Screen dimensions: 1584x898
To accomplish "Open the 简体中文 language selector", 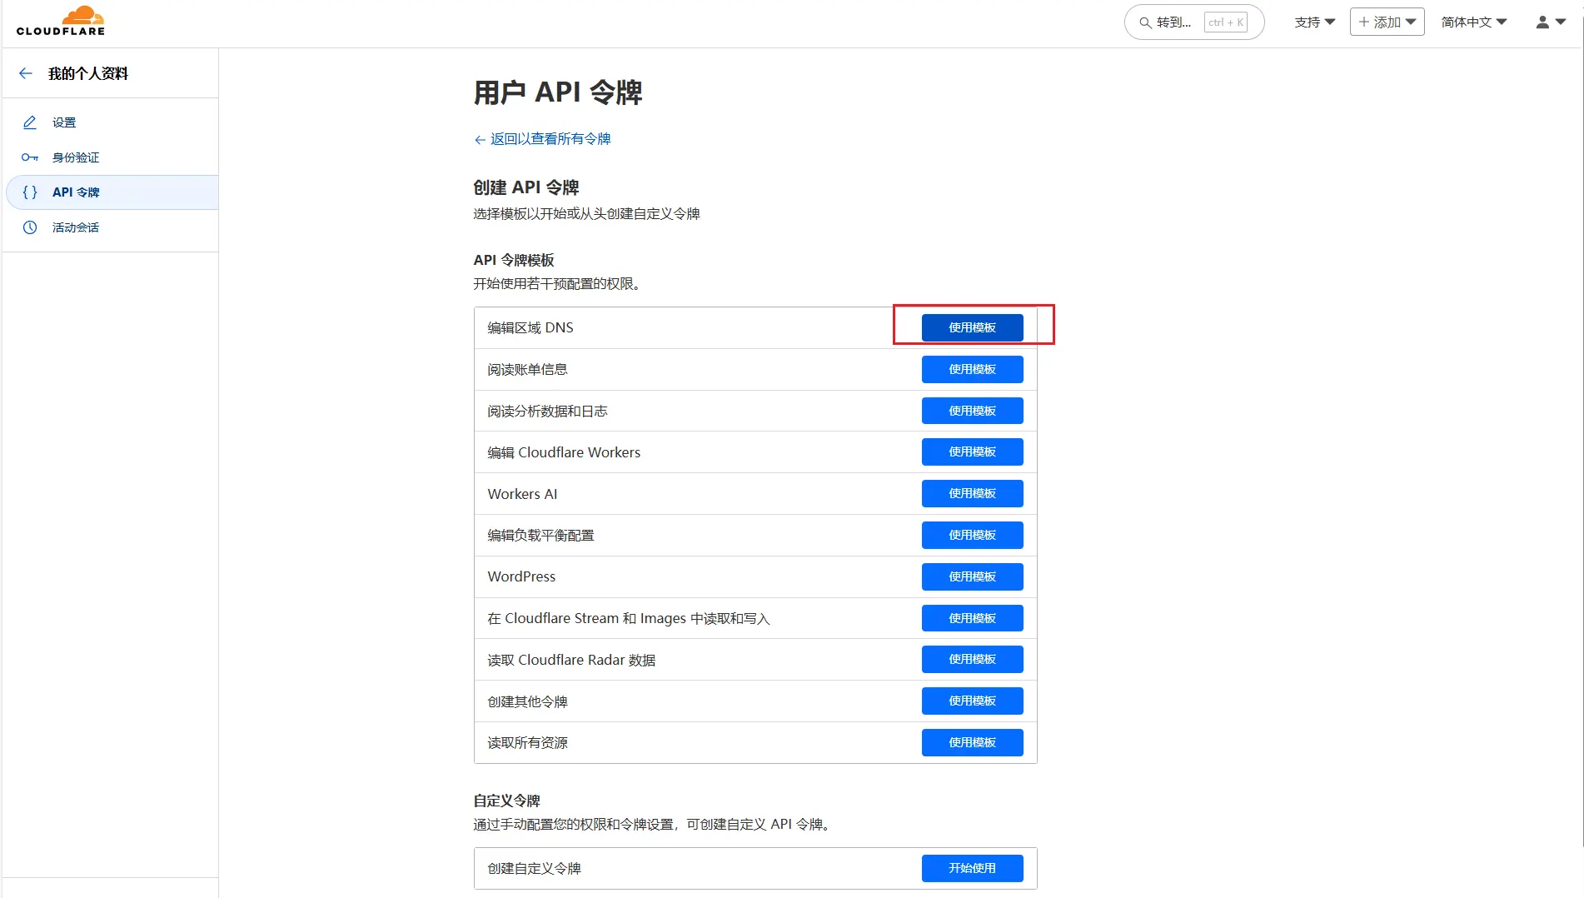I will (1474, 22).
